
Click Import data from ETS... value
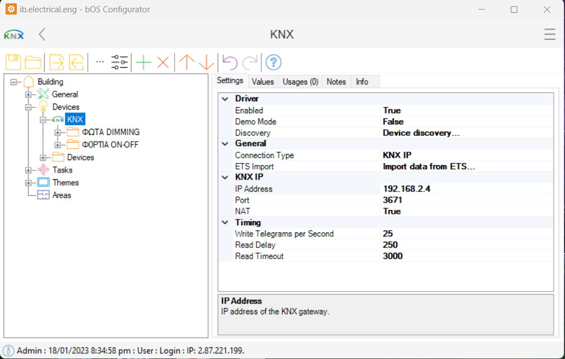429,167
